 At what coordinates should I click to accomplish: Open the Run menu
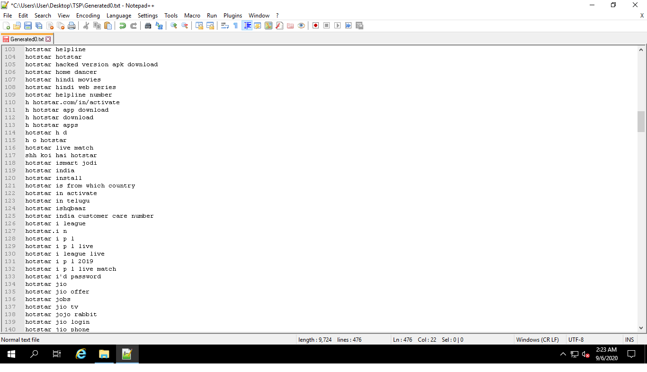click(212, 15)
